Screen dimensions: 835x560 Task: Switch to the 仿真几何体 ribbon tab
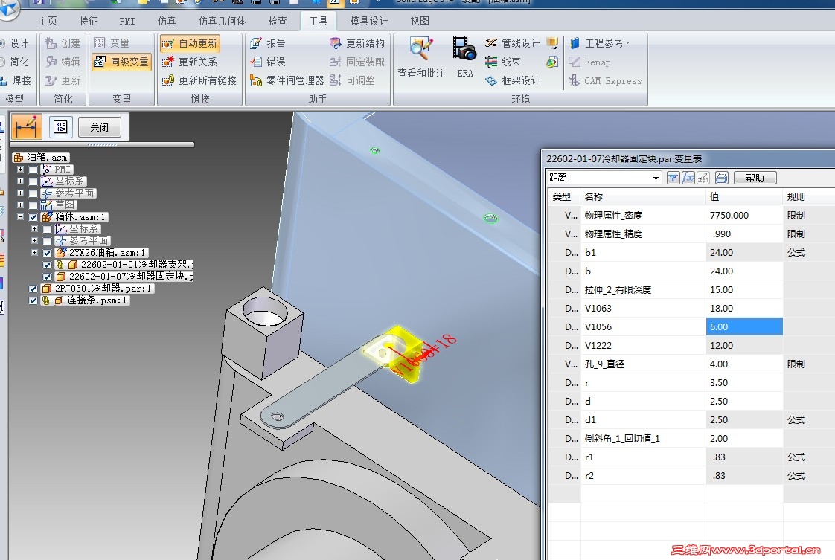[222, 21]
